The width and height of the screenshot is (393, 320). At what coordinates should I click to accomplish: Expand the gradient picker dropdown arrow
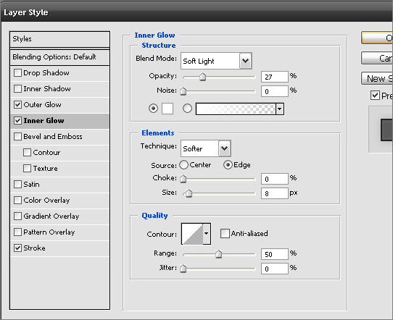point(280,109)
